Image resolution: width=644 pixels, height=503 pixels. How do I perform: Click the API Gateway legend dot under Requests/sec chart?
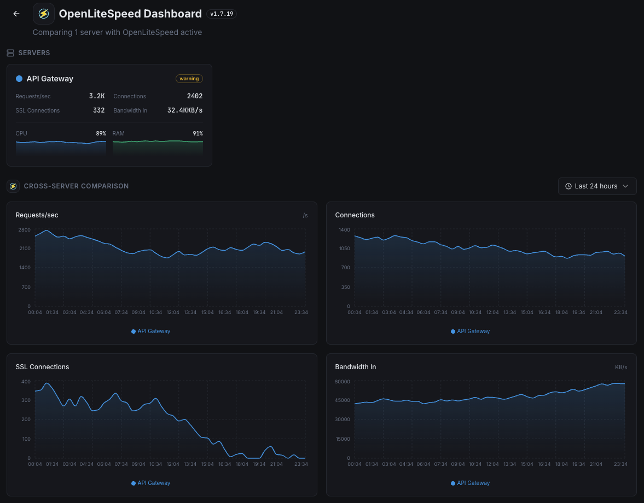(133, 331)
